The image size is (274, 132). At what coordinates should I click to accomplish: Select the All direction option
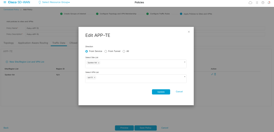(124, 51)
